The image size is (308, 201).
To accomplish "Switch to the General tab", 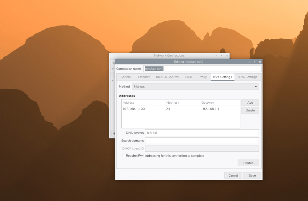I will [126, 77].
